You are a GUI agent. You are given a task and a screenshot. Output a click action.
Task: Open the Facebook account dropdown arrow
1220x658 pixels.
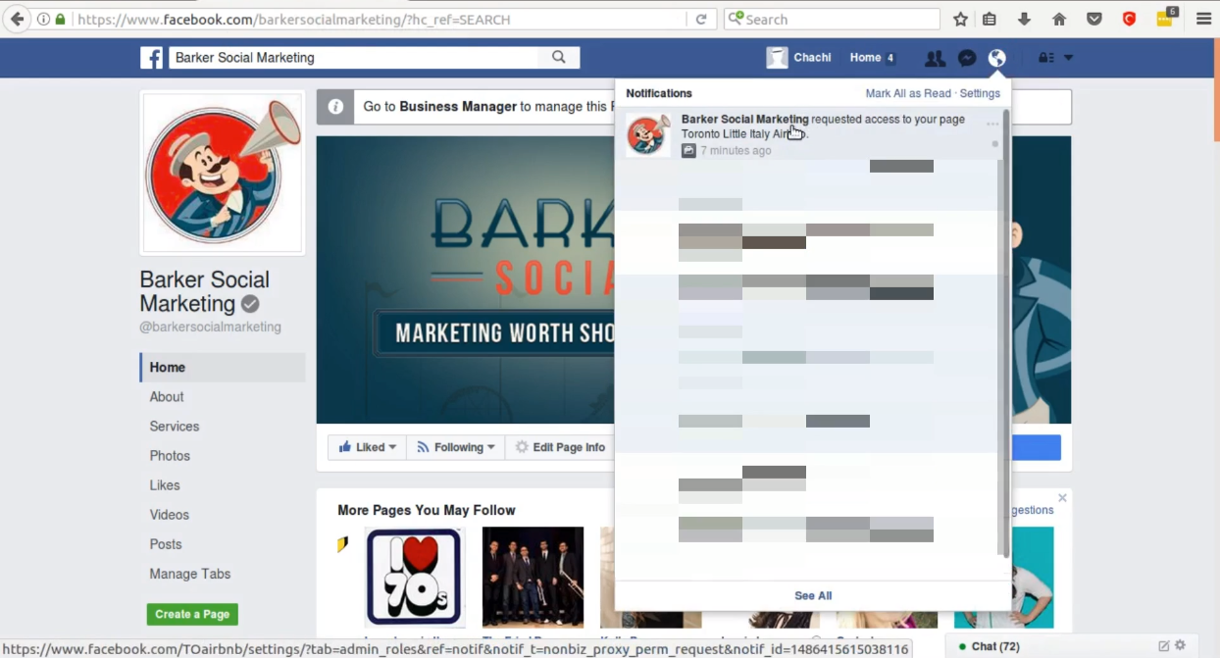1069,58
